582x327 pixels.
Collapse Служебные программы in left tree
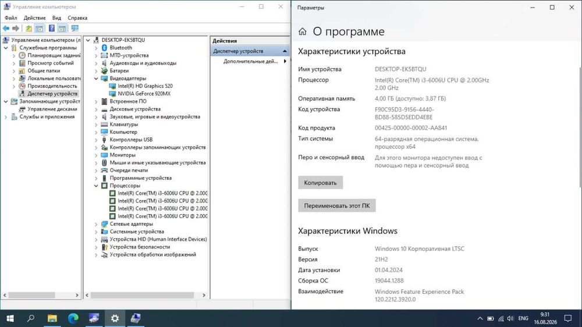[6, 48]
